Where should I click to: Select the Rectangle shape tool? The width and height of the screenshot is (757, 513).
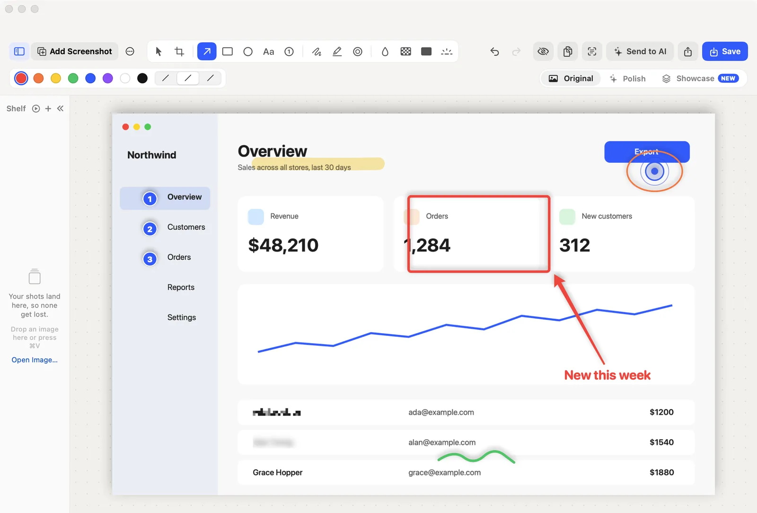tap(228, 52)
